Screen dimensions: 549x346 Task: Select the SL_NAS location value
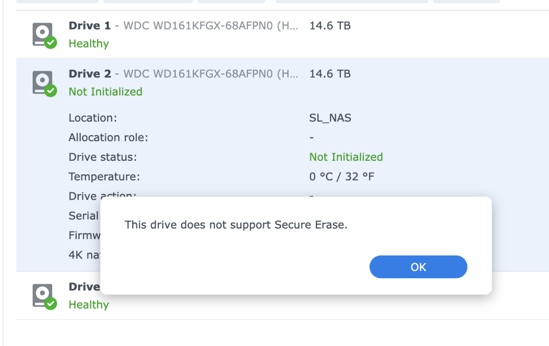pyautogui.click(x=330, y=117)
